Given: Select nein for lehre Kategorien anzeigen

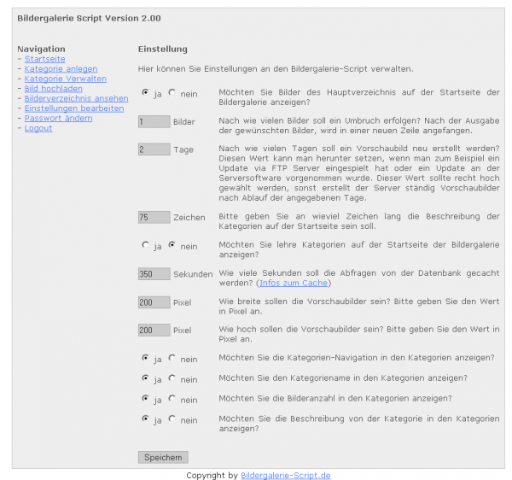Looking at the screenshot, I should tap(172, 245).
